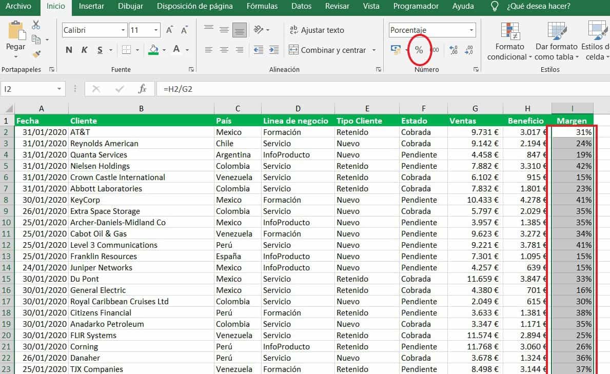Open the Archivo tab

coord(18,6)
